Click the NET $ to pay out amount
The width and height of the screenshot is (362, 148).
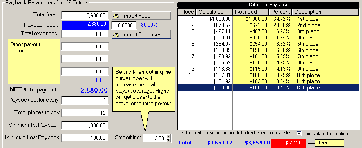[94, 90]
